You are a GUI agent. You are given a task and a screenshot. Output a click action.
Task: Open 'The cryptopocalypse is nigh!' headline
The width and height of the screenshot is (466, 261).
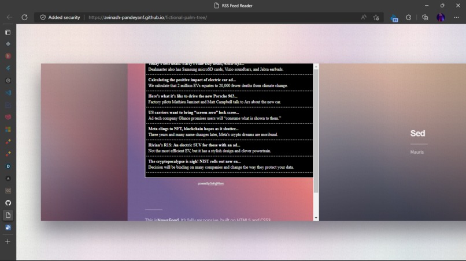[194, 161]
